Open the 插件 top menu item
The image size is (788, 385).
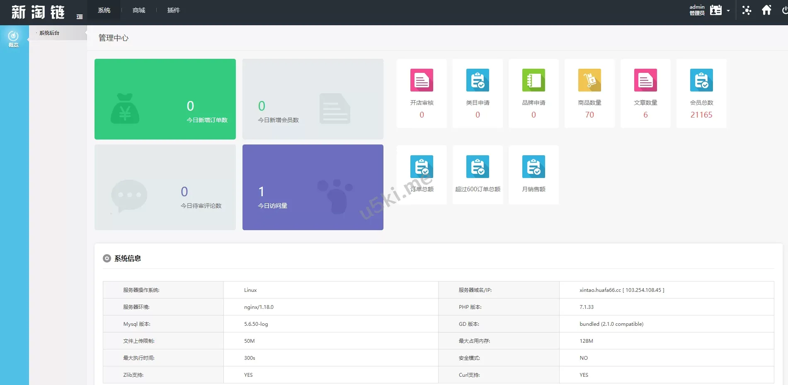click(x=173, y=10)
